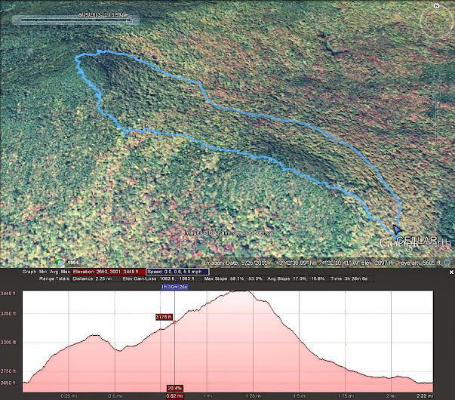Click the Graph Min, Avg, Max label
Screen dimensions: 455x400
[47, 272]
